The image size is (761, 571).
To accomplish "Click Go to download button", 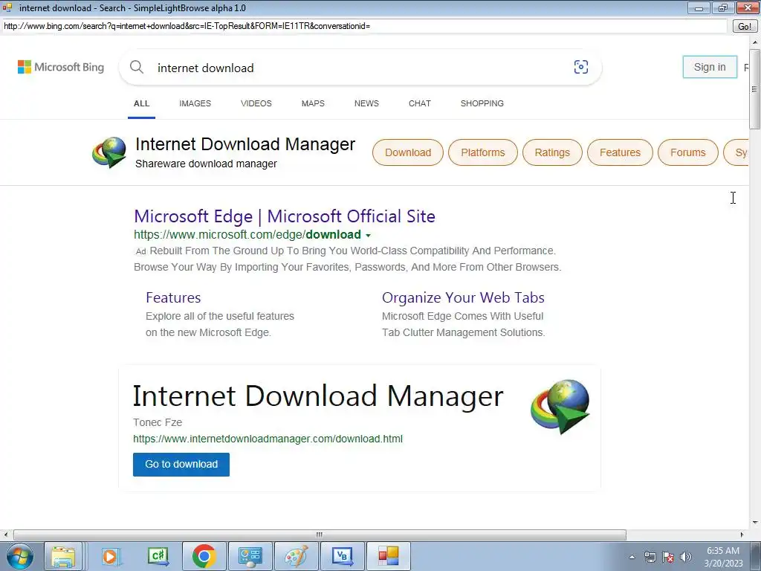I will point(181,464).
